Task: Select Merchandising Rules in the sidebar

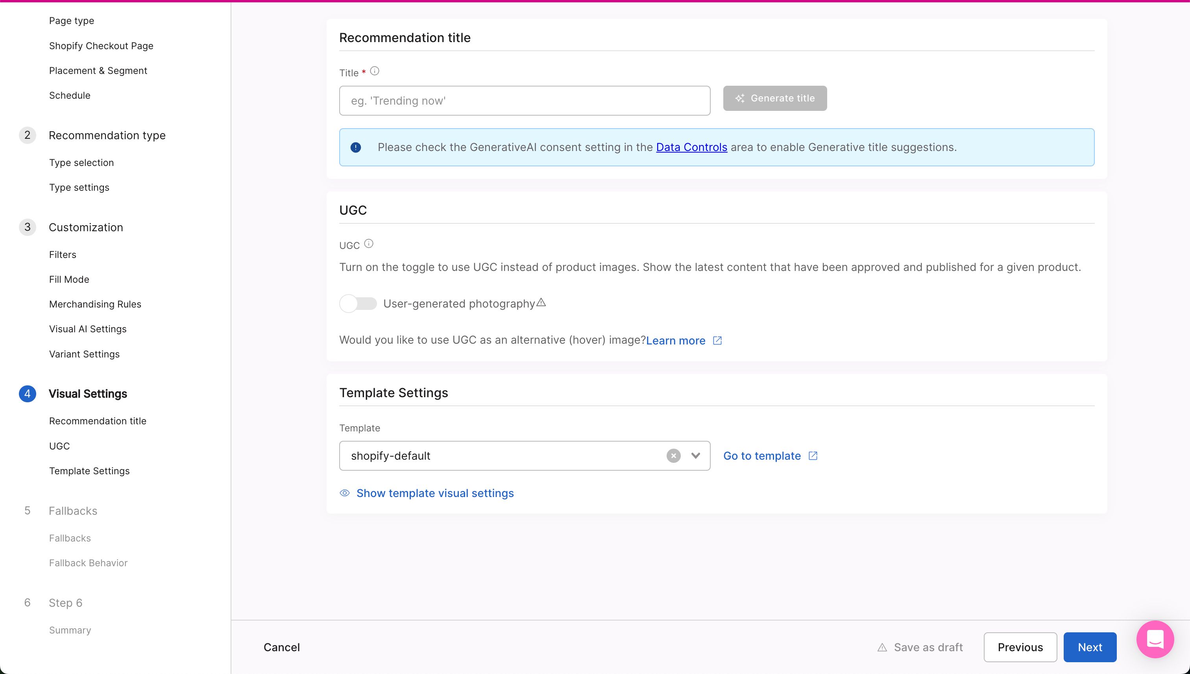Action: [x=95, y=304]
